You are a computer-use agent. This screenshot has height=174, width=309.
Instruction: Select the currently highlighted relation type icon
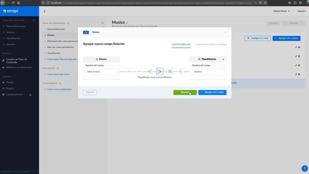pyautogui.click(x=160, y=72)
